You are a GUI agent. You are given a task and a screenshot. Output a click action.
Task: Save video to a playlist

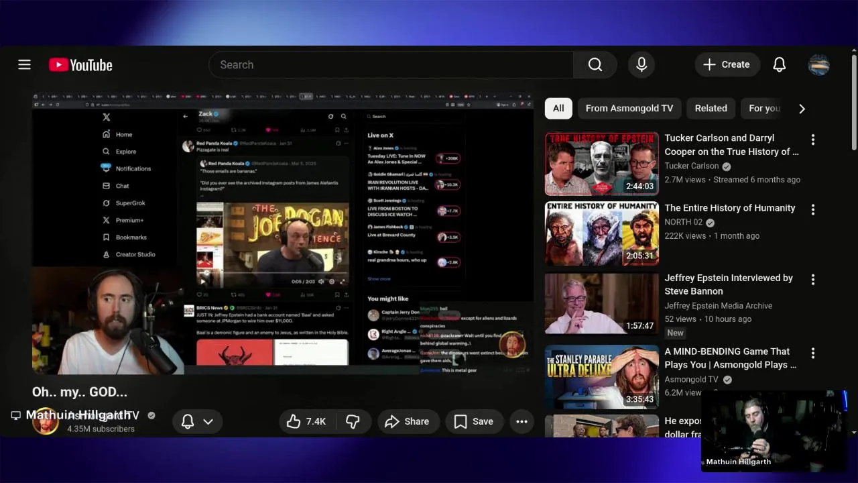coord(474,421)
